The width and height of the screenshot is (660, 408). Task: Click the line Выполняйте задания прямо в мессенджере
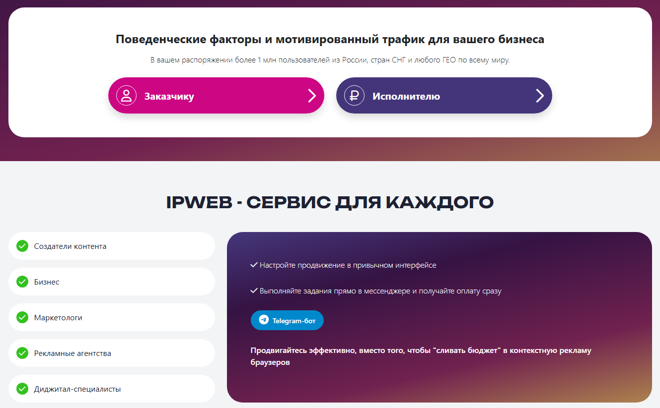[380, 291]
